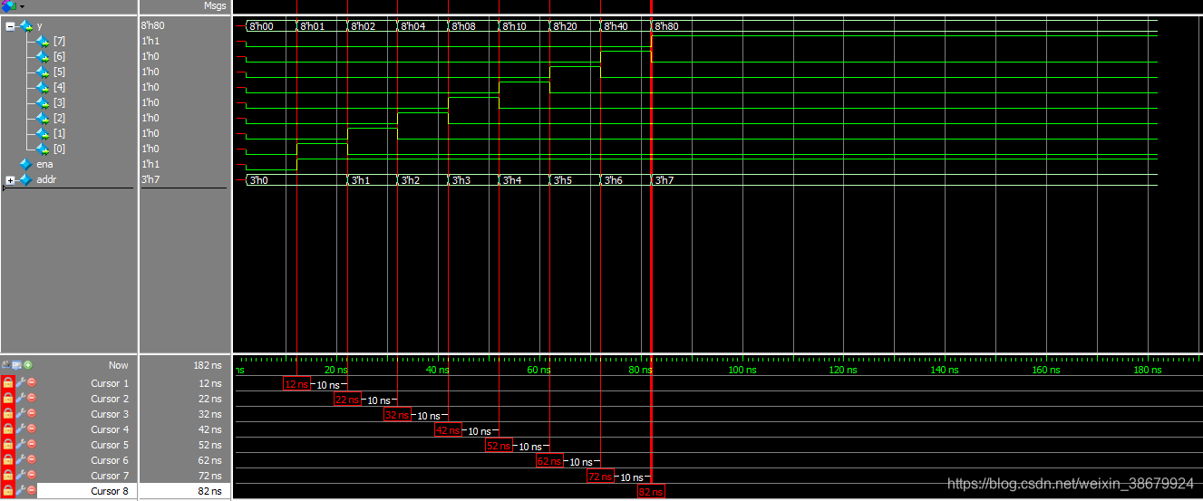Delete Cursor 1 with red minus

point(31,383)
